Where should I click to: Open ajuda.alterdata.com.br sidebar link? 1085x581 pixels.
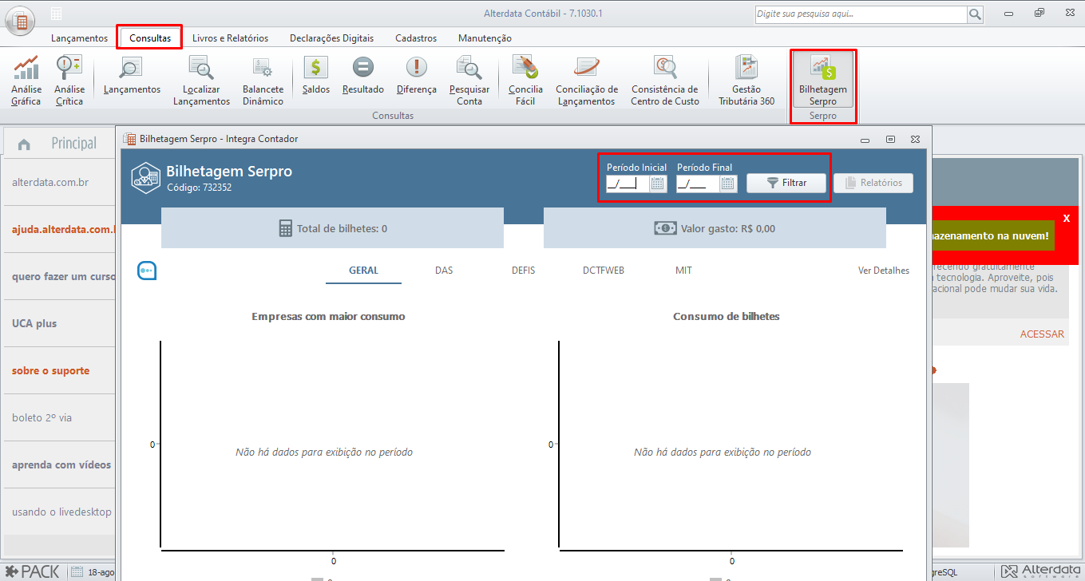pos(63,229)
